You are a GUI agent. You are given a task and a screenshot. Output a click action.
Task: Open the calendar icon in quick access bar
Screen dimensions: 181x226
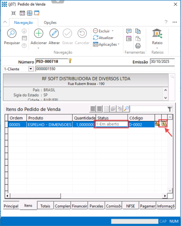click(x=22, y=13)
